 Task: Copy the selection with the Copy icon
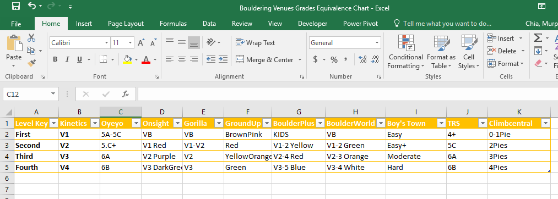[x=31, y=51]
